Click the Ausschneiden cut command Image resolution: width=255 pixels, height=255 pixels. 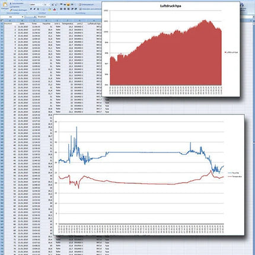point(17,4)
